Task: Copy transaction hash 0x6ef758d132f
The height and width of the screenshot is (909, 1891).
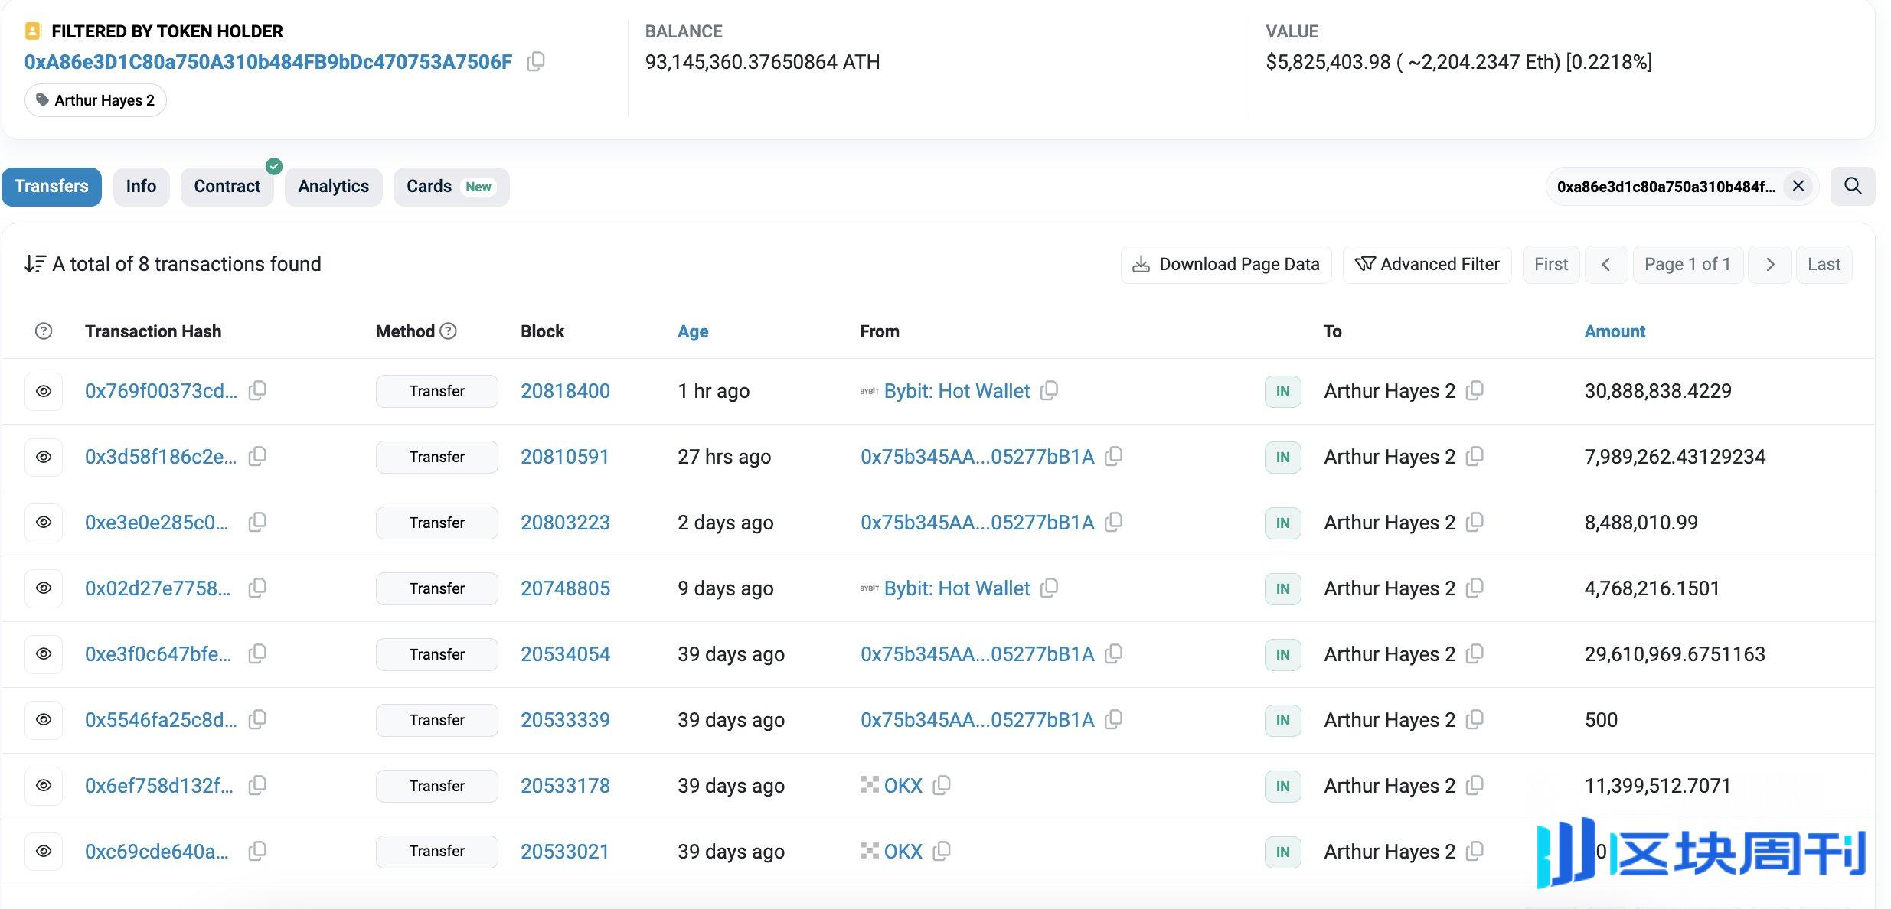Action: pyautogui.click(x=258, y=785)
